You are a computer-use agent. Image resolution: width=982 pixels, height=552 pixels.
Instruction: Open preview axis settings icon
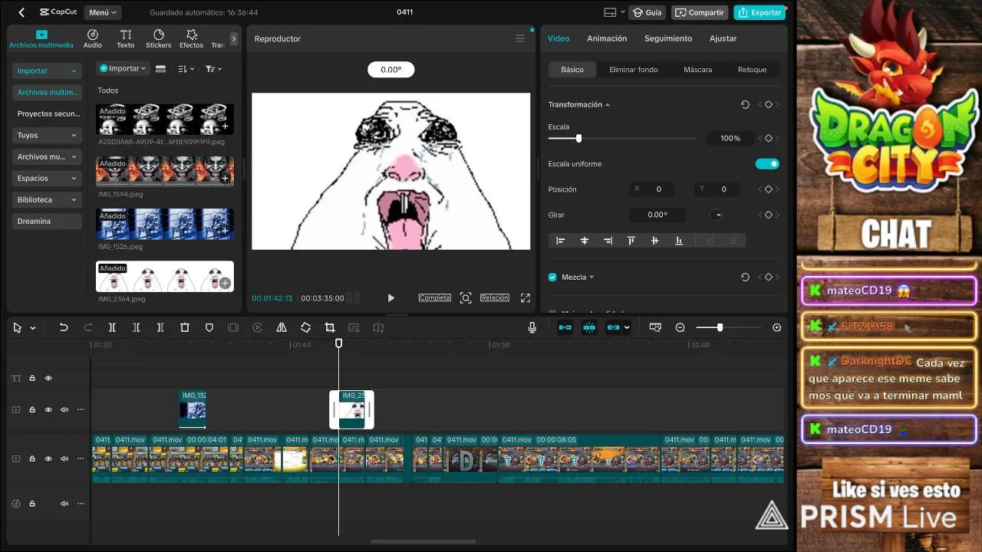click(x=655, y=327)
